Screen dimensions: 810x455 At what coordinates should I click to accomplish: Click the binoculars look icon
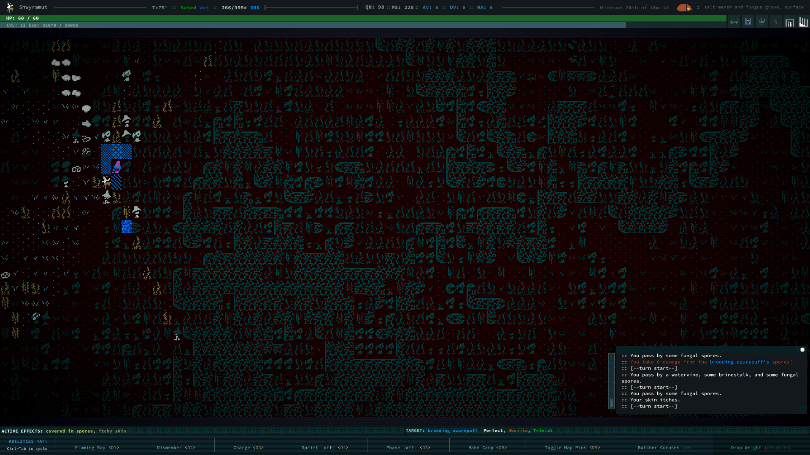pyautogui.click(x=734, y=22)
